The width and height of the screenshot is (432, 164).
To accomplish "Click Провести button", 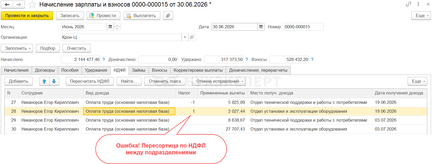I will pyautogui.click(x=103, y=16).
